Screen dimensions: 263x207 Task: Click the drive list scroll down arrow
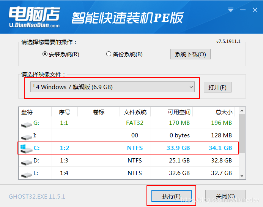pos(242,176)
